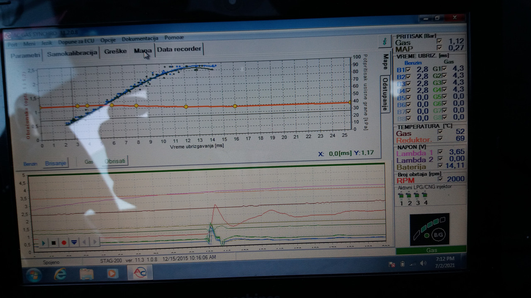Viewport: 531px width, 298px height.
Task: Start playback in the oscilloscope controls
Action: click(x=44, y=243)
